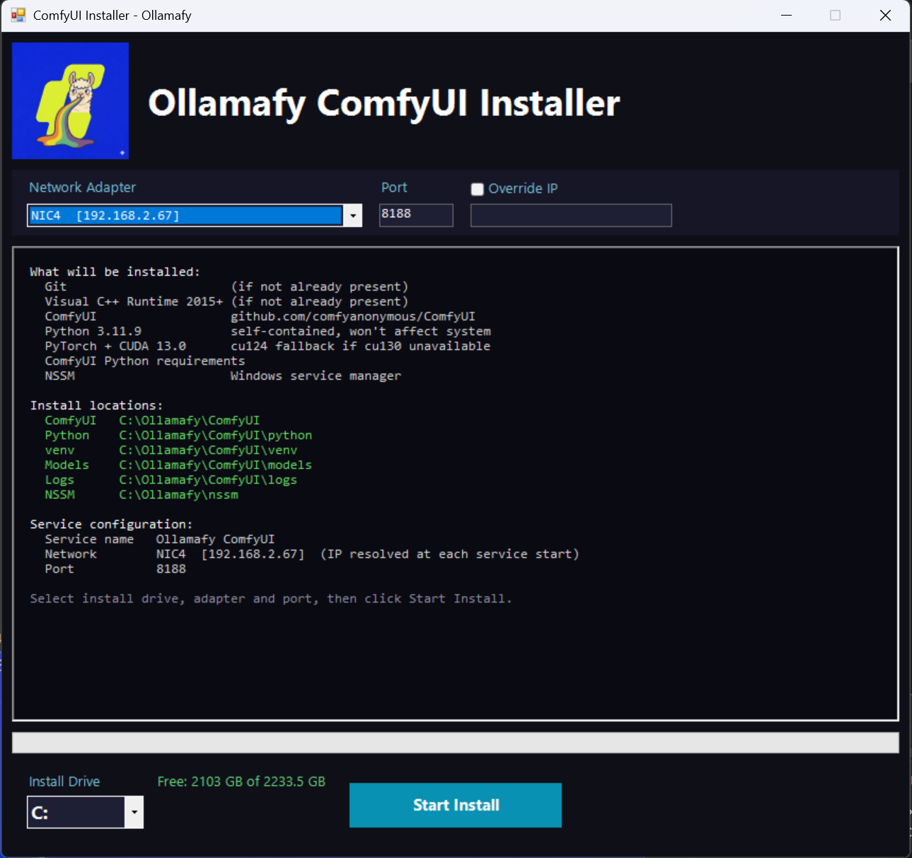Click the 'Visual C++ Runtime 2015+' line
Screen dimensions: 912x858
coord(134,301)
